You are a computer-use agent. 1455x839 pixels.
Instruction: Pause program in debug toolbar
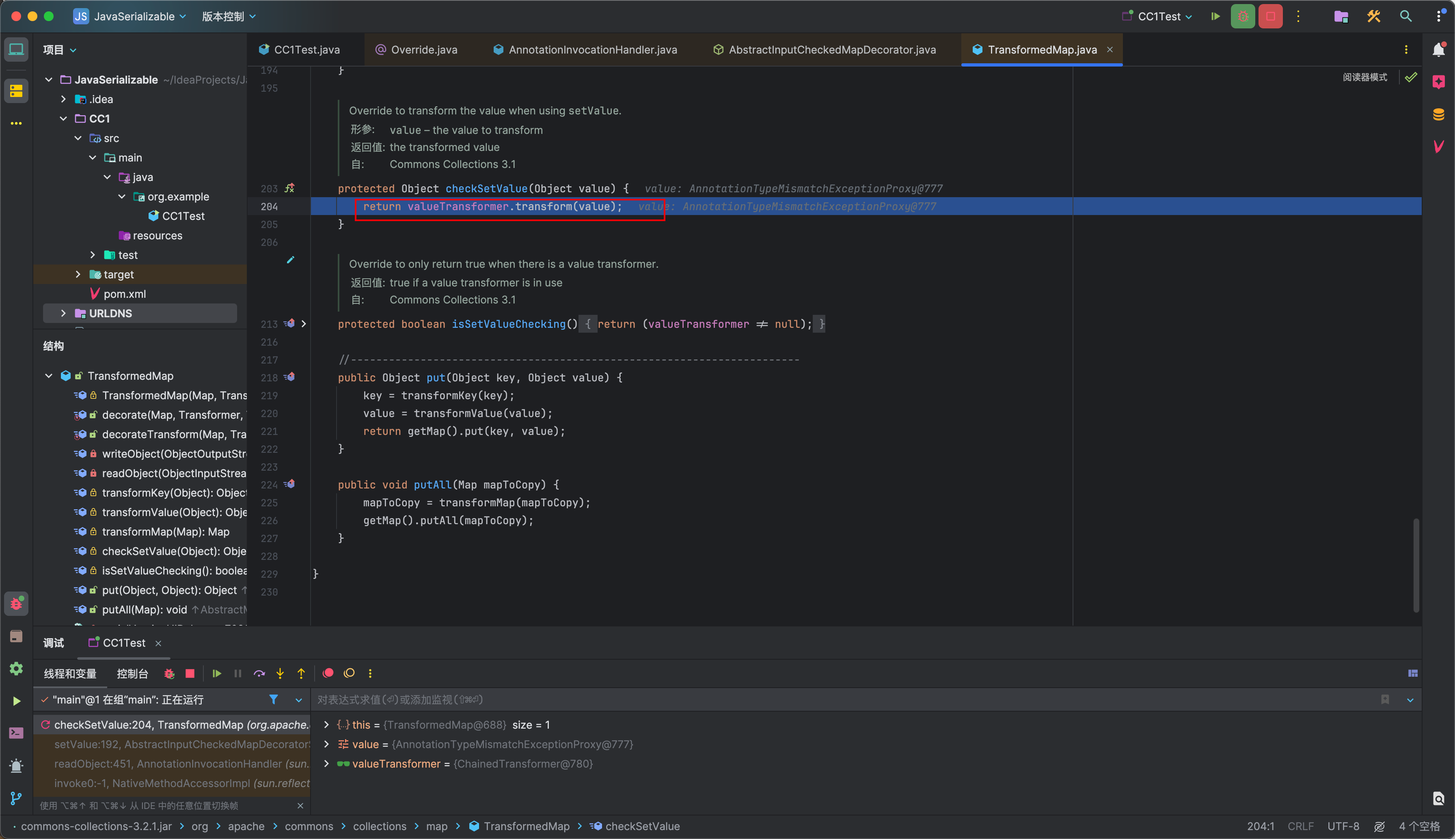click(237, 673)
